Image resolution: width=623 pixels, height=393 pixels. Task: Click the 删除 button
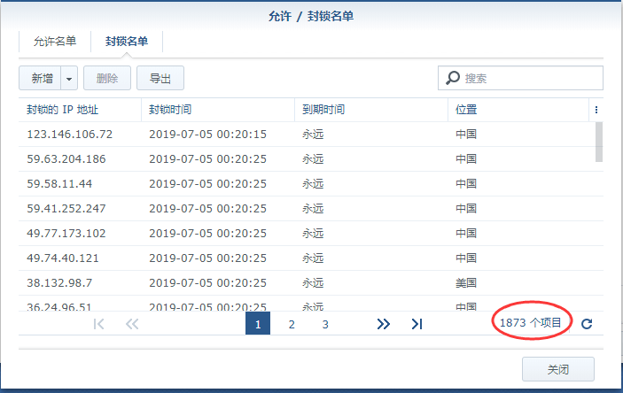(107, 78)
